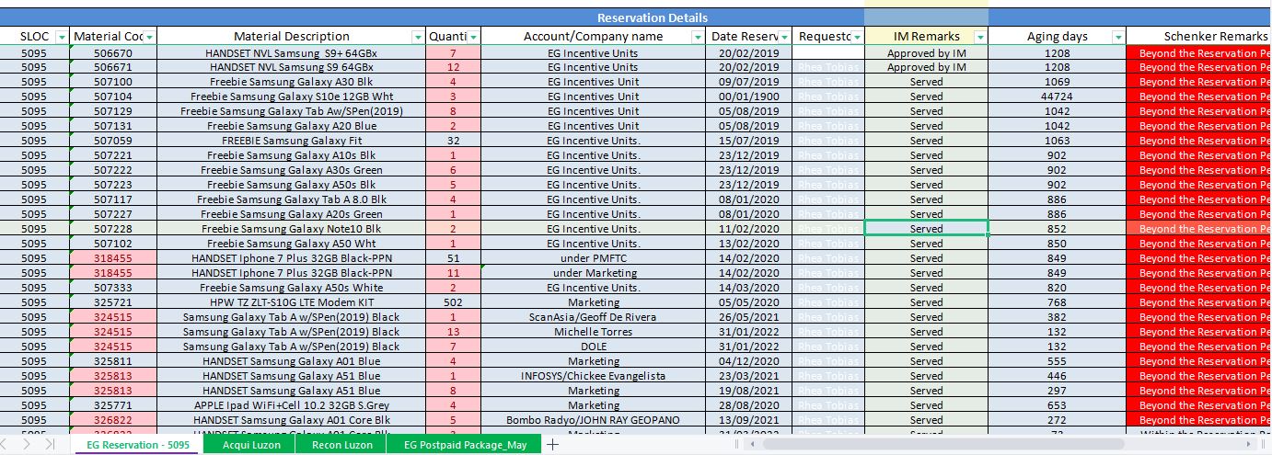Open the Material Code filter dropdown
1272x455 pixels.
coord(150,37)
